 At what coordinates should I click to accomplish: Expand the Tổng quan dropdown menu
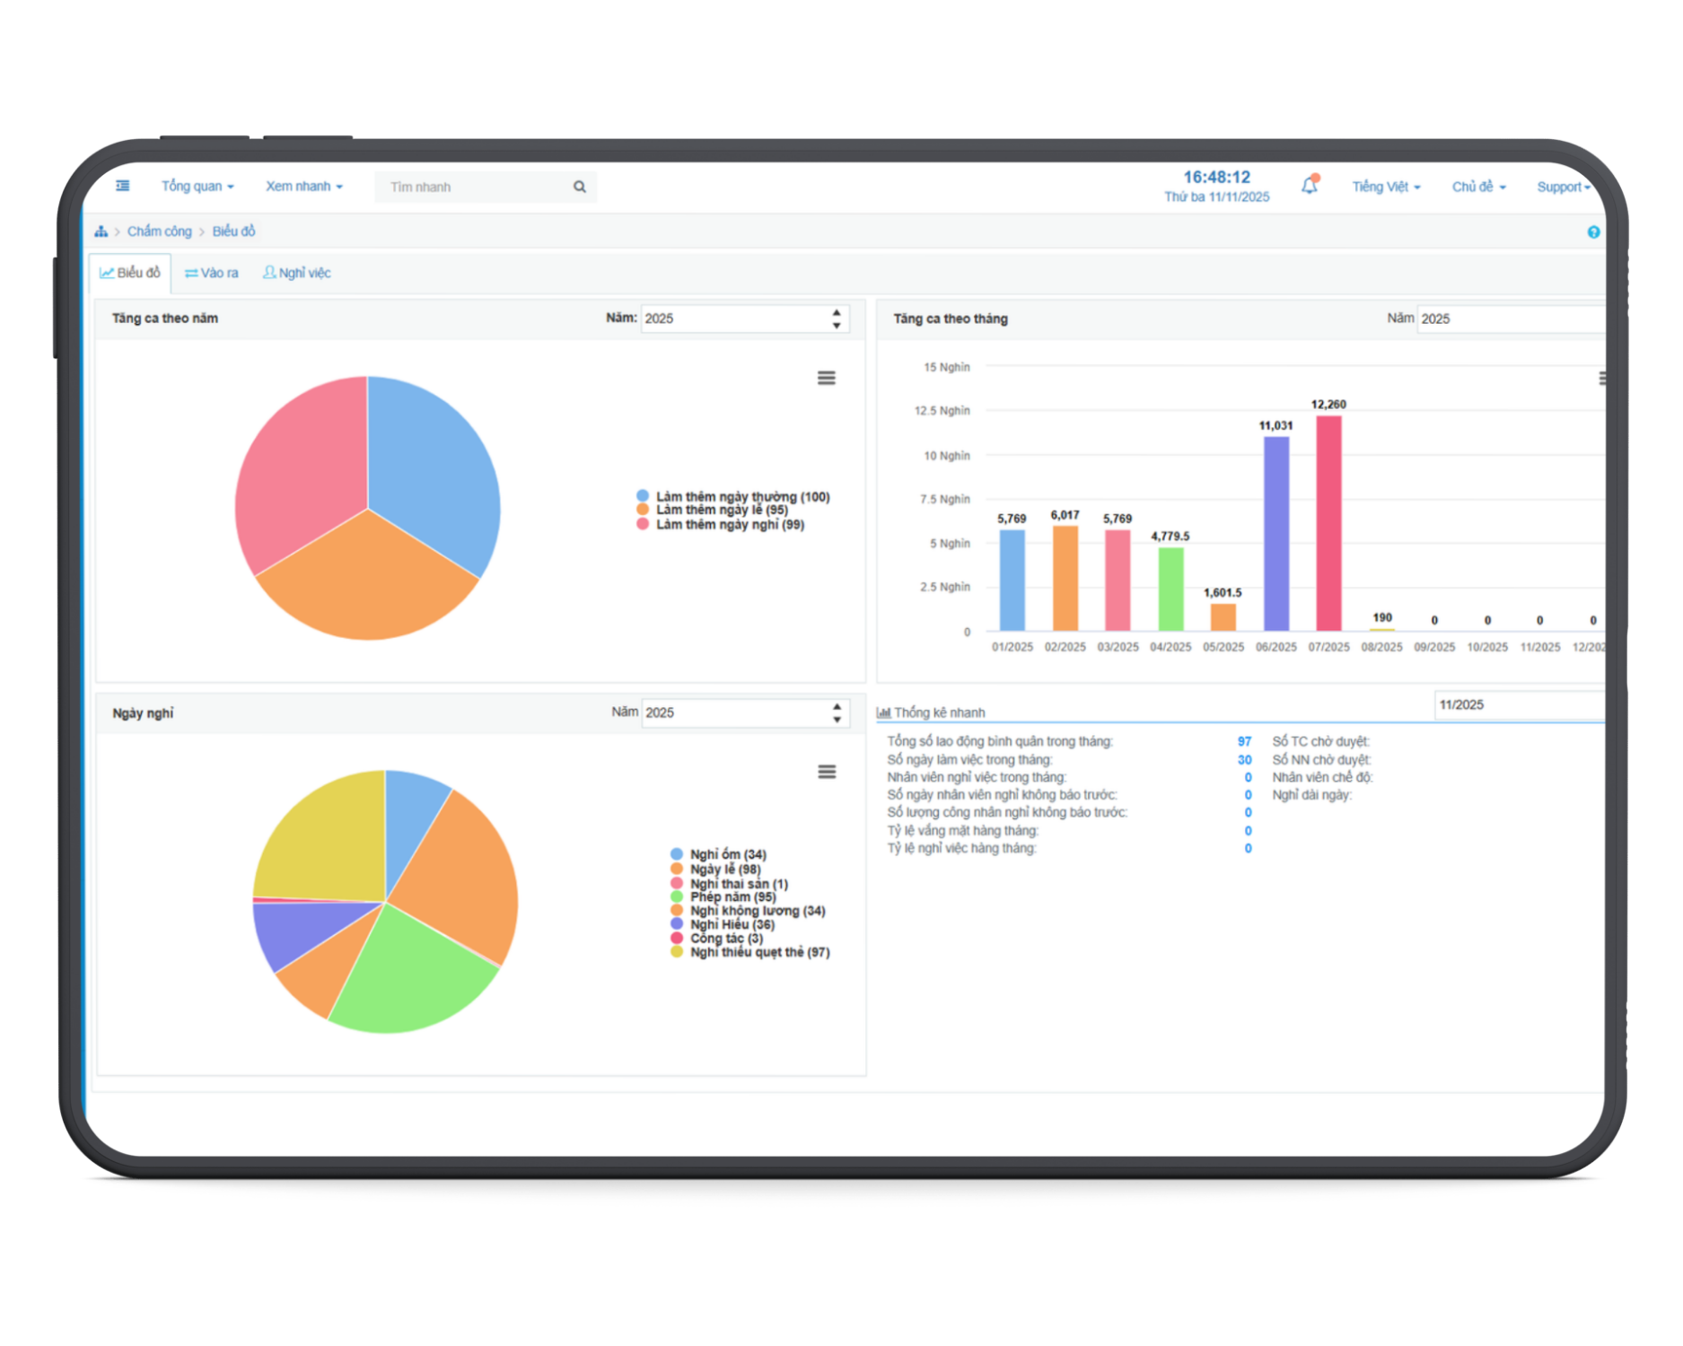197,186
